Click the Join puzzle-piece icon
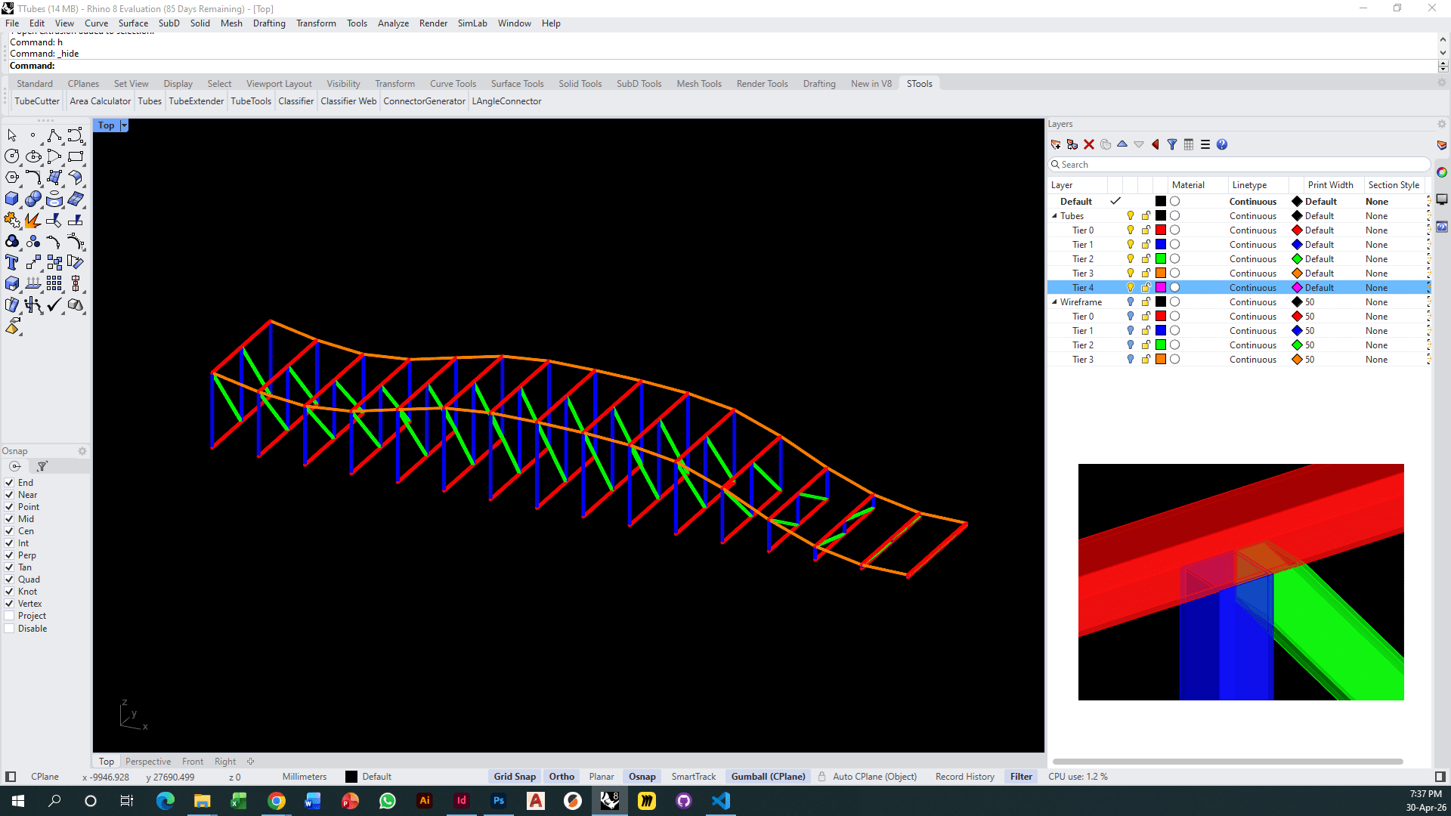 [12, 220]
